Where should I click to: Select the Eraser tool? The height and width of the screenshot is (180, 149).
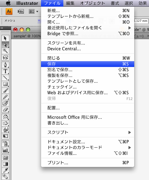point(5,109)
